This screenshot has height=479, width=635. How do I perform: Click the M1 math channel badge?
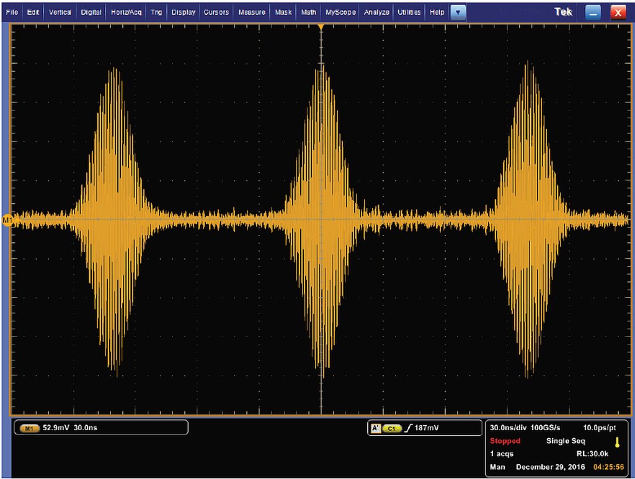pos(29,428)
